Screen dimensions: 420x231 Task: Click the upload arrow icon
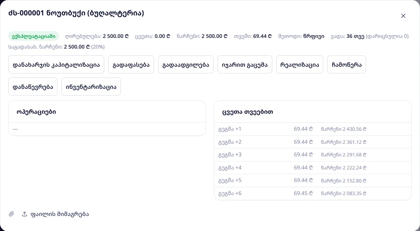(x=25, y=214)
